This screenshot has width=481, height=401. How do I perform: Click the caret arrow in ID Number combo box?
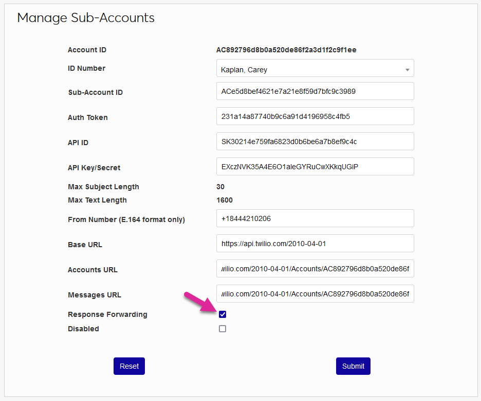(407, 70)
